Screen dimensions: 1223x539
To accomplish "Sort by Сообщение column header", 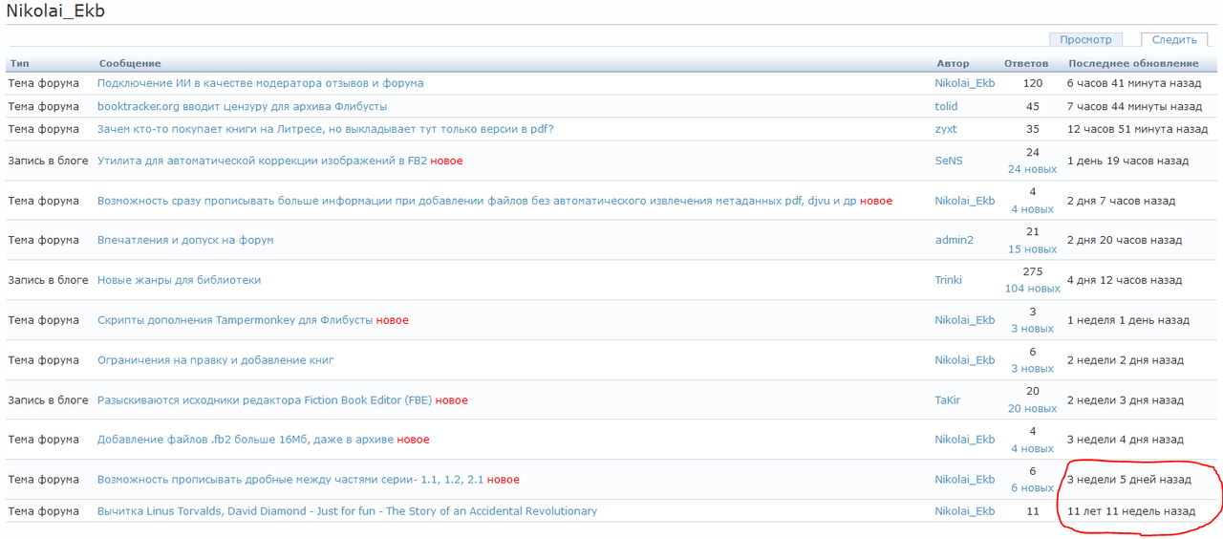I will tap(130, 63).
